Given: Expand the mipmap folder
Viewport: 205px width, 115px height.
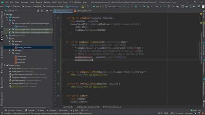Looking at the screenshot, I should [x=10, y=50].
